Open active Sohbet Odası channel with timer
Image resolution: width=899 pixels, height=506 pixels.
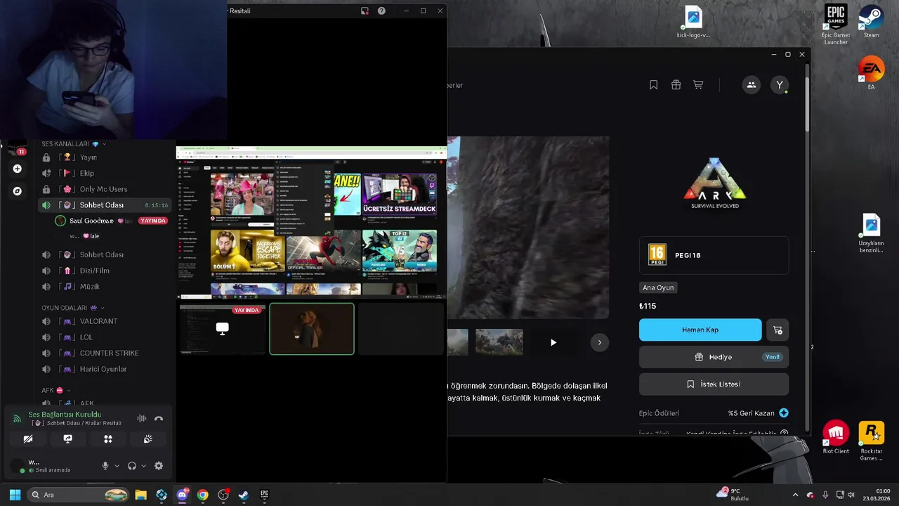[104, 205]
